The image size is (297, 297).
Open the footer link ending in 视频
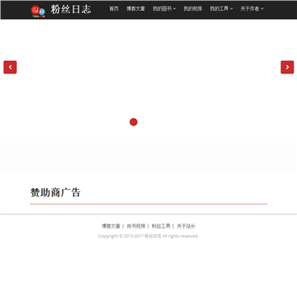pos(136,226)
